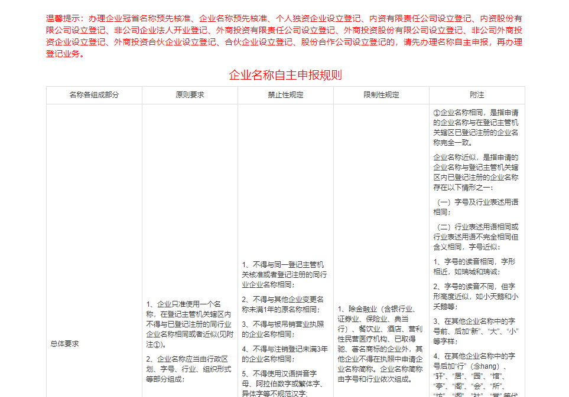The width and height of the screenshot is (569, 397).
Task: Click restriction 1 starting with 除金融业
Action: point(381,343)
